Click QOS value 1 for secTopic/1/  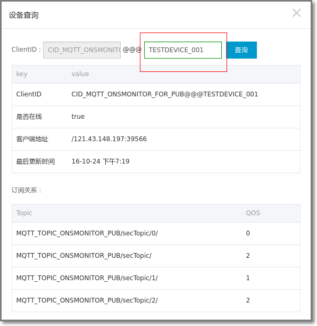point(248,278)
